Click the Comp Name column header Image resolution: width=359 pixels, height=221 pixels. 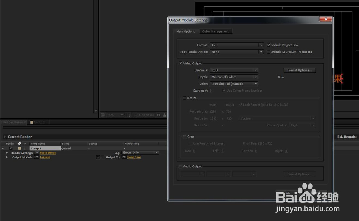click(x=45, y=143)
